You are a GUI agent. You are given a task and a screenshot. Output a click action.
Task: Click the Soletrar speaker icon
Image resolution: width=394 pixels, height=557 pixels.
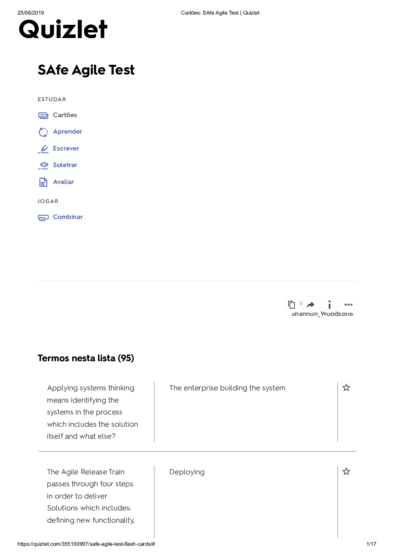click(x=43, y=165)
